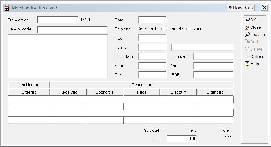
Task: Click the Tax amount field at bottom
Action: [x=182, y=138]
